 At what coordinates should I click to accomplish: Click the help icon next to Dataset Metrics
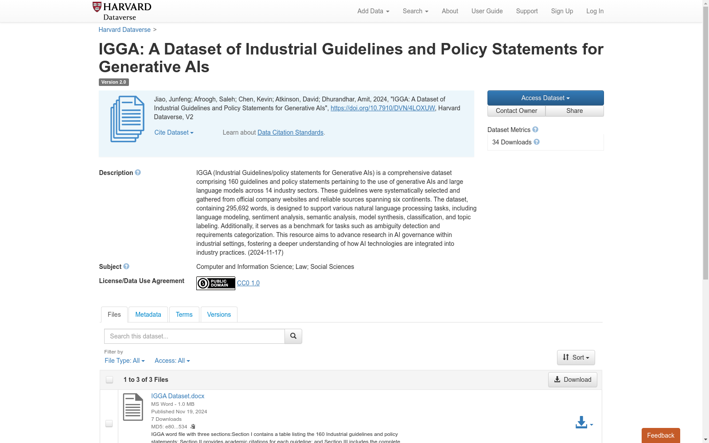535,129
